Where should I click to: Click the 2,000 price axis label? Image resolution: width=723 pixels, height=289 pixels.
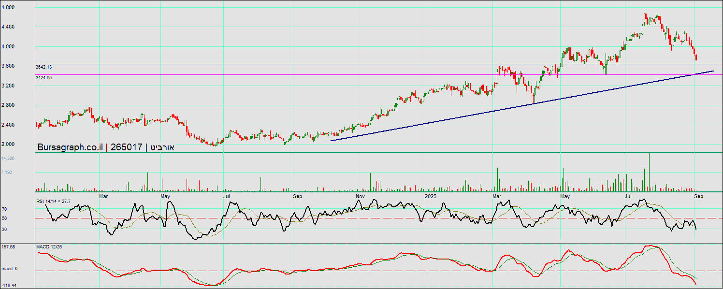click(7, 144)
